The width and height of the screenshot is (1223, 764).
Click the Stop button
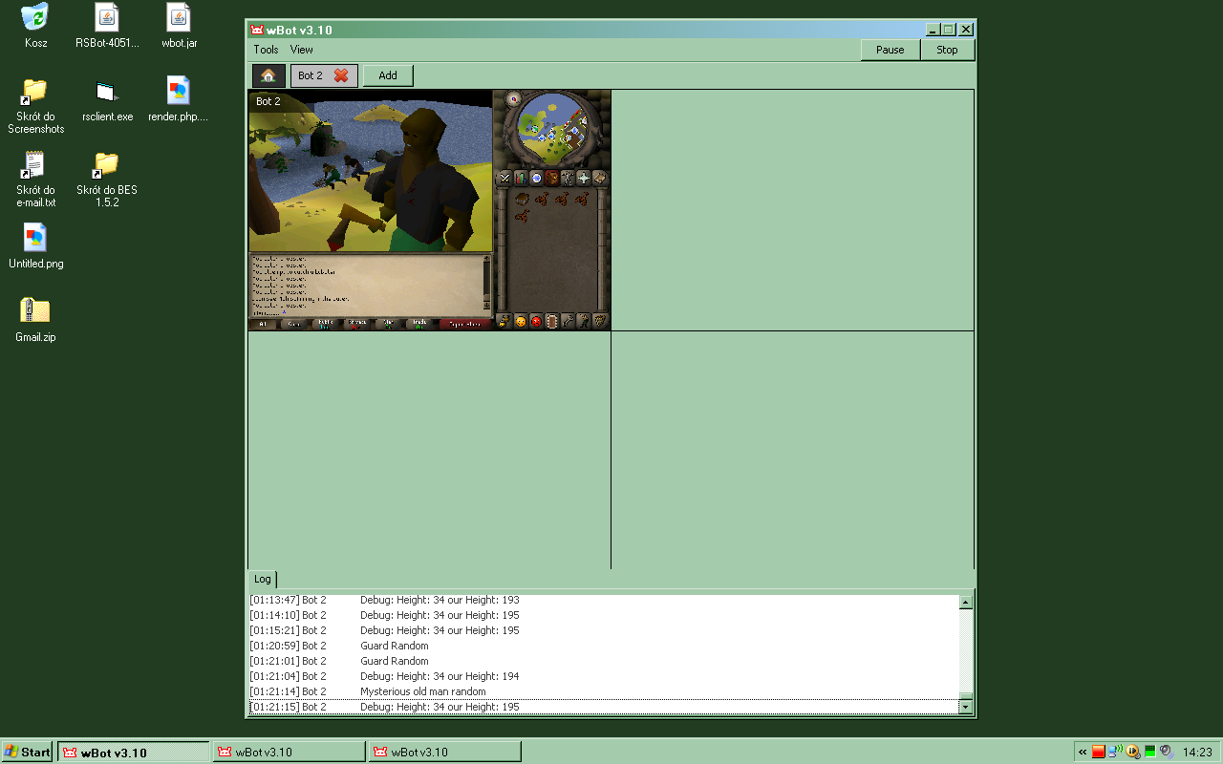[x=947, y=50]
